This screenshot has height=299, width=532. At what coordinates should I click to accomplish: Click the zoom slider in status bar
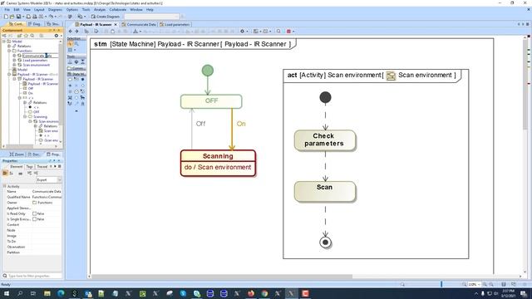441,284
